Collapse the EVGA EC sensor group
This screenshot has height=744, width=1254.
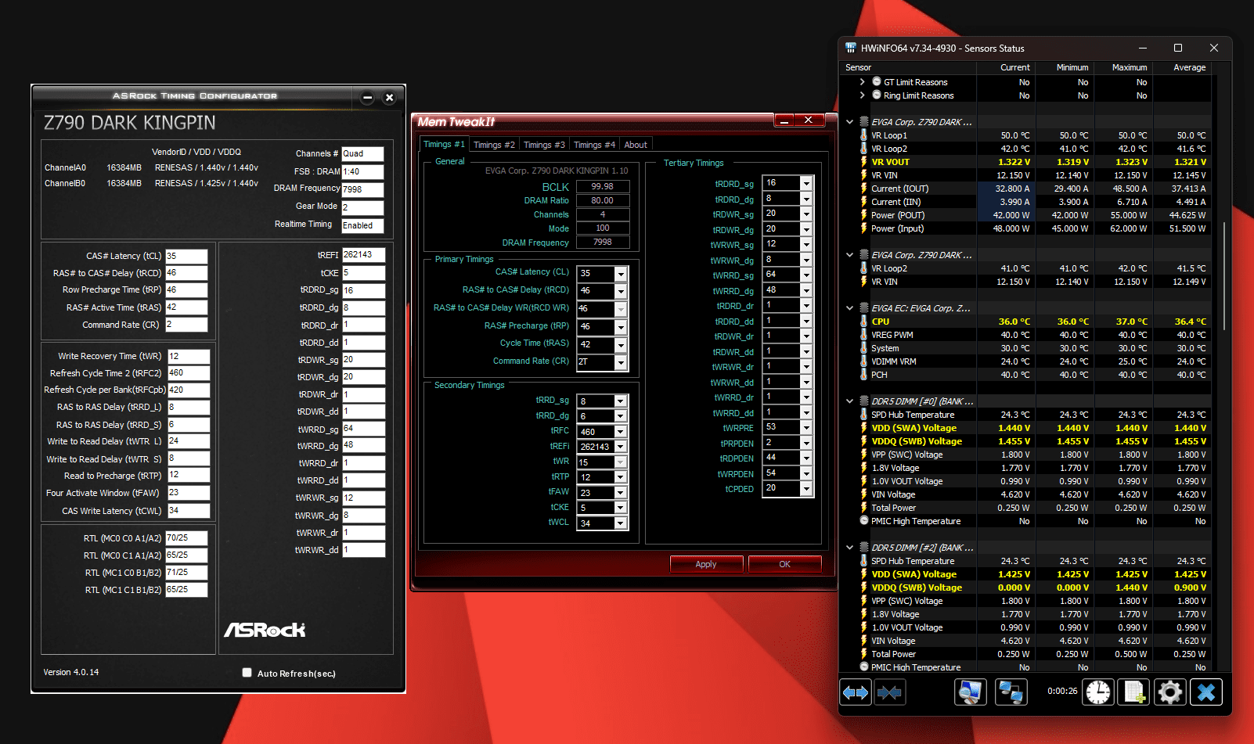coord(850,308)
